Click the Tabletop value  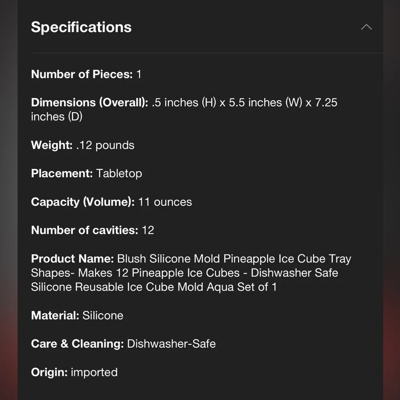tap(119, 173)
